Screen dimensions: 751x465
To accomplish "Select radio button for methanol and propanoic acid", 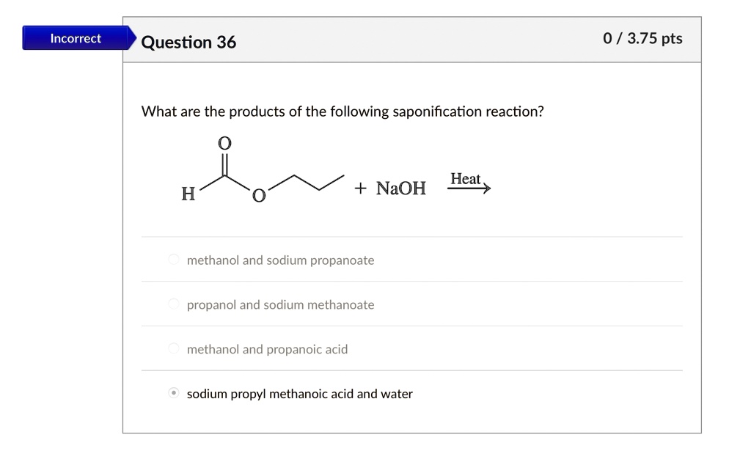I will point(174,348).
